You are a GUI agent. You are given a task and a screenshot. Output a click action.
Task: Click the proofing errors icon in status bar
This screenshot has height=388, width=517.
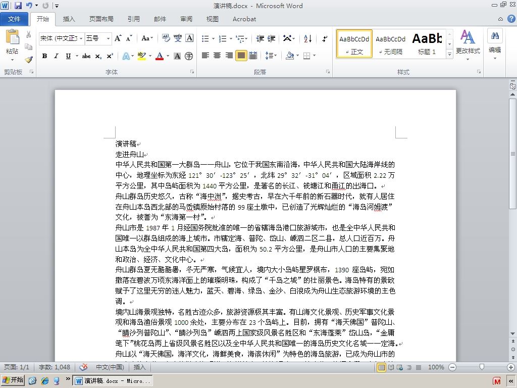[84, 367]
